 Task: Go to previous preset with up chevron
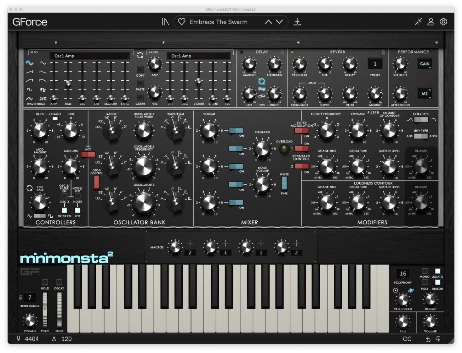pos(269,22)
